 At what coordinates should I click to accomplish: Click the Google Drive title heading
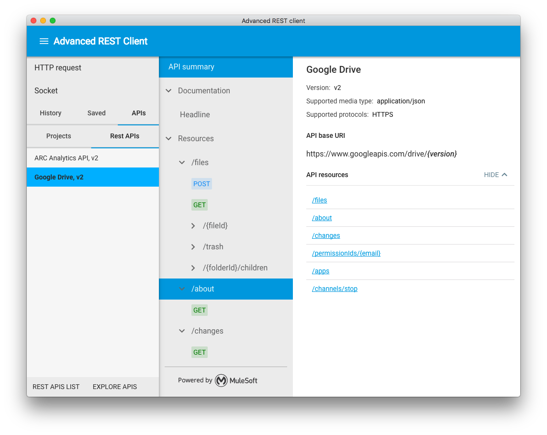334,69
